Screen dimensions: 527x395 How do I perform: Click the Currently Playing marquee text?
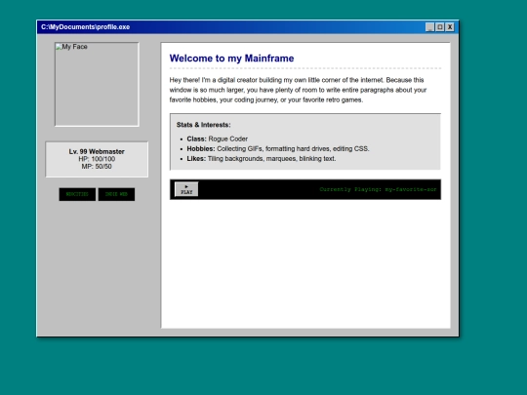(x=378, y=189)
